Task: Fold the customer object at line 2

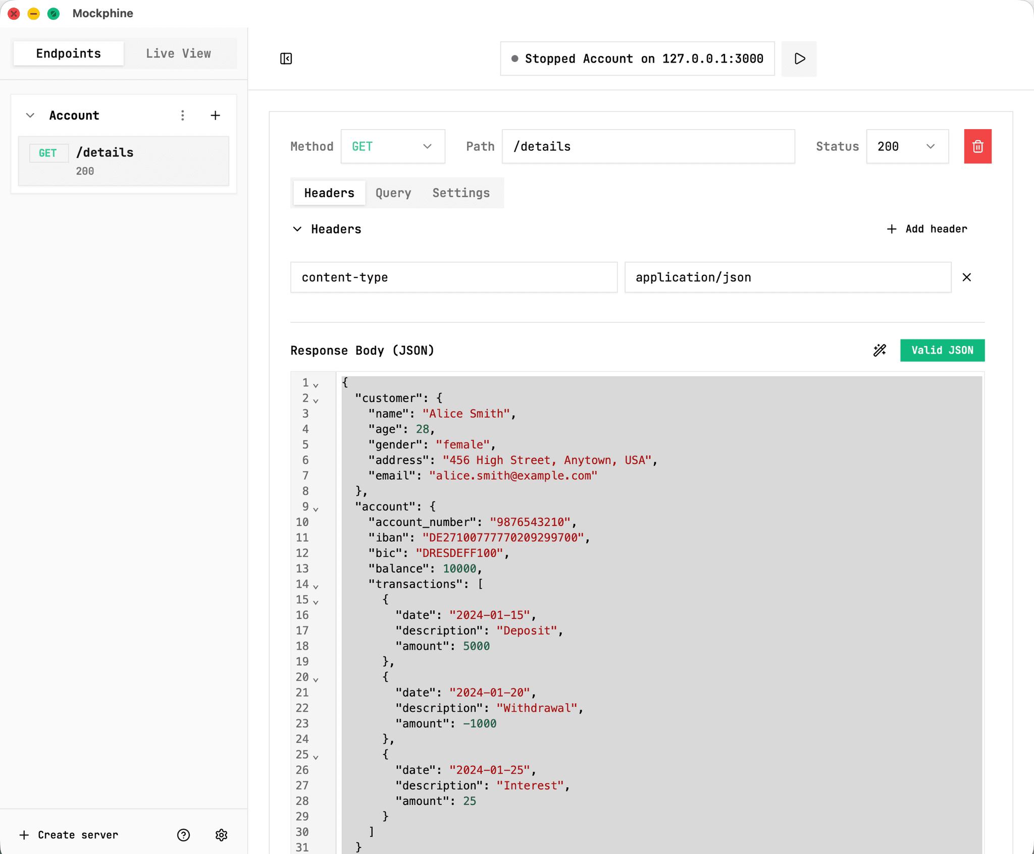Action: 316,401
